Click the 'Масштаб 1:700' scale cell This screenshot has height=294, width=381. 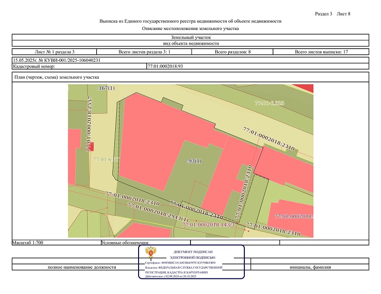click(x=28, y=243)
